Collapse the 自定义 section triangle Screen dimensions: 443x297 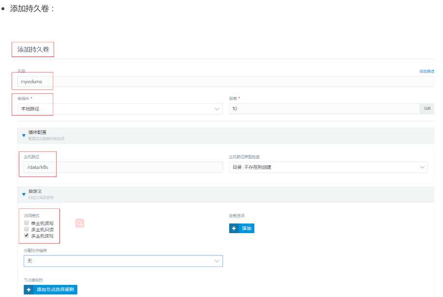(24, 194)
